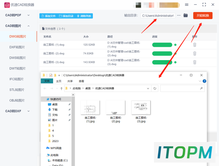Start conversion with 开始转换 button
This screenshot has height=166, width=219.
(203, 15)
